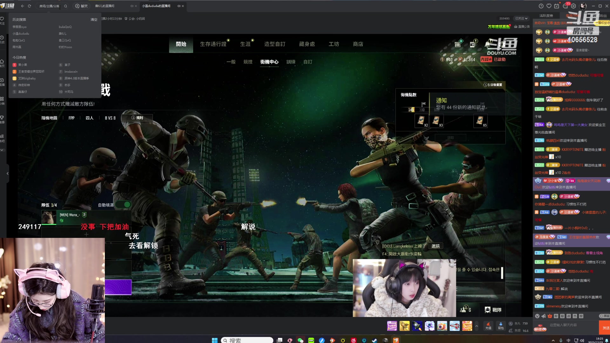Open WeChat from the Windows taskbar
This screenshot has width=610, height=343.
coord(300,340)
